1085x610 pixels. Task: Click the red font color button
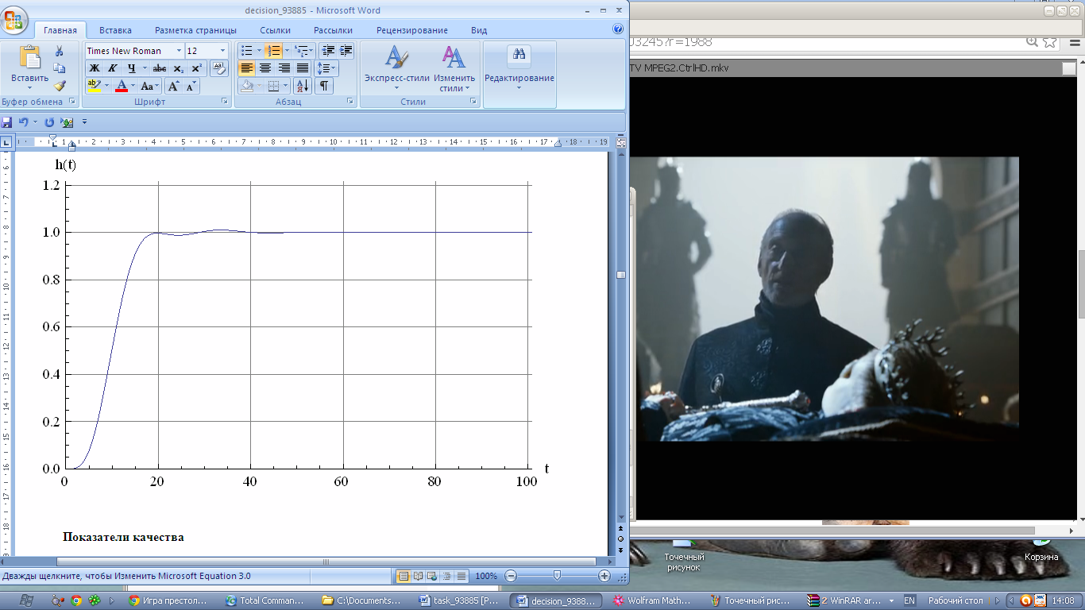coord(122,86)
